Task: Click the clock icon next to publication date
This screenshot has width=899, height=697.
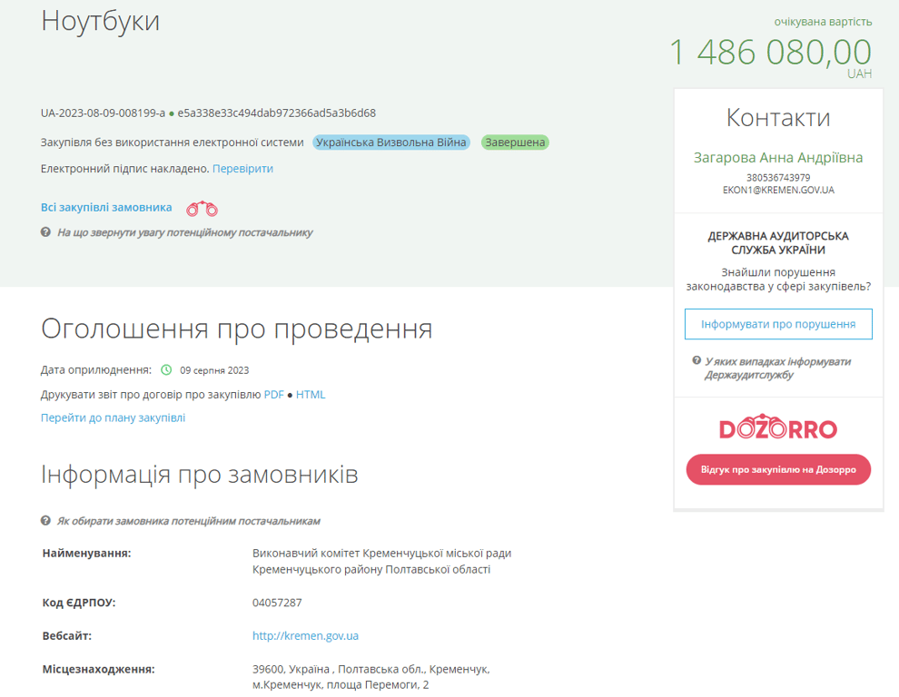Action: (166, 370)
